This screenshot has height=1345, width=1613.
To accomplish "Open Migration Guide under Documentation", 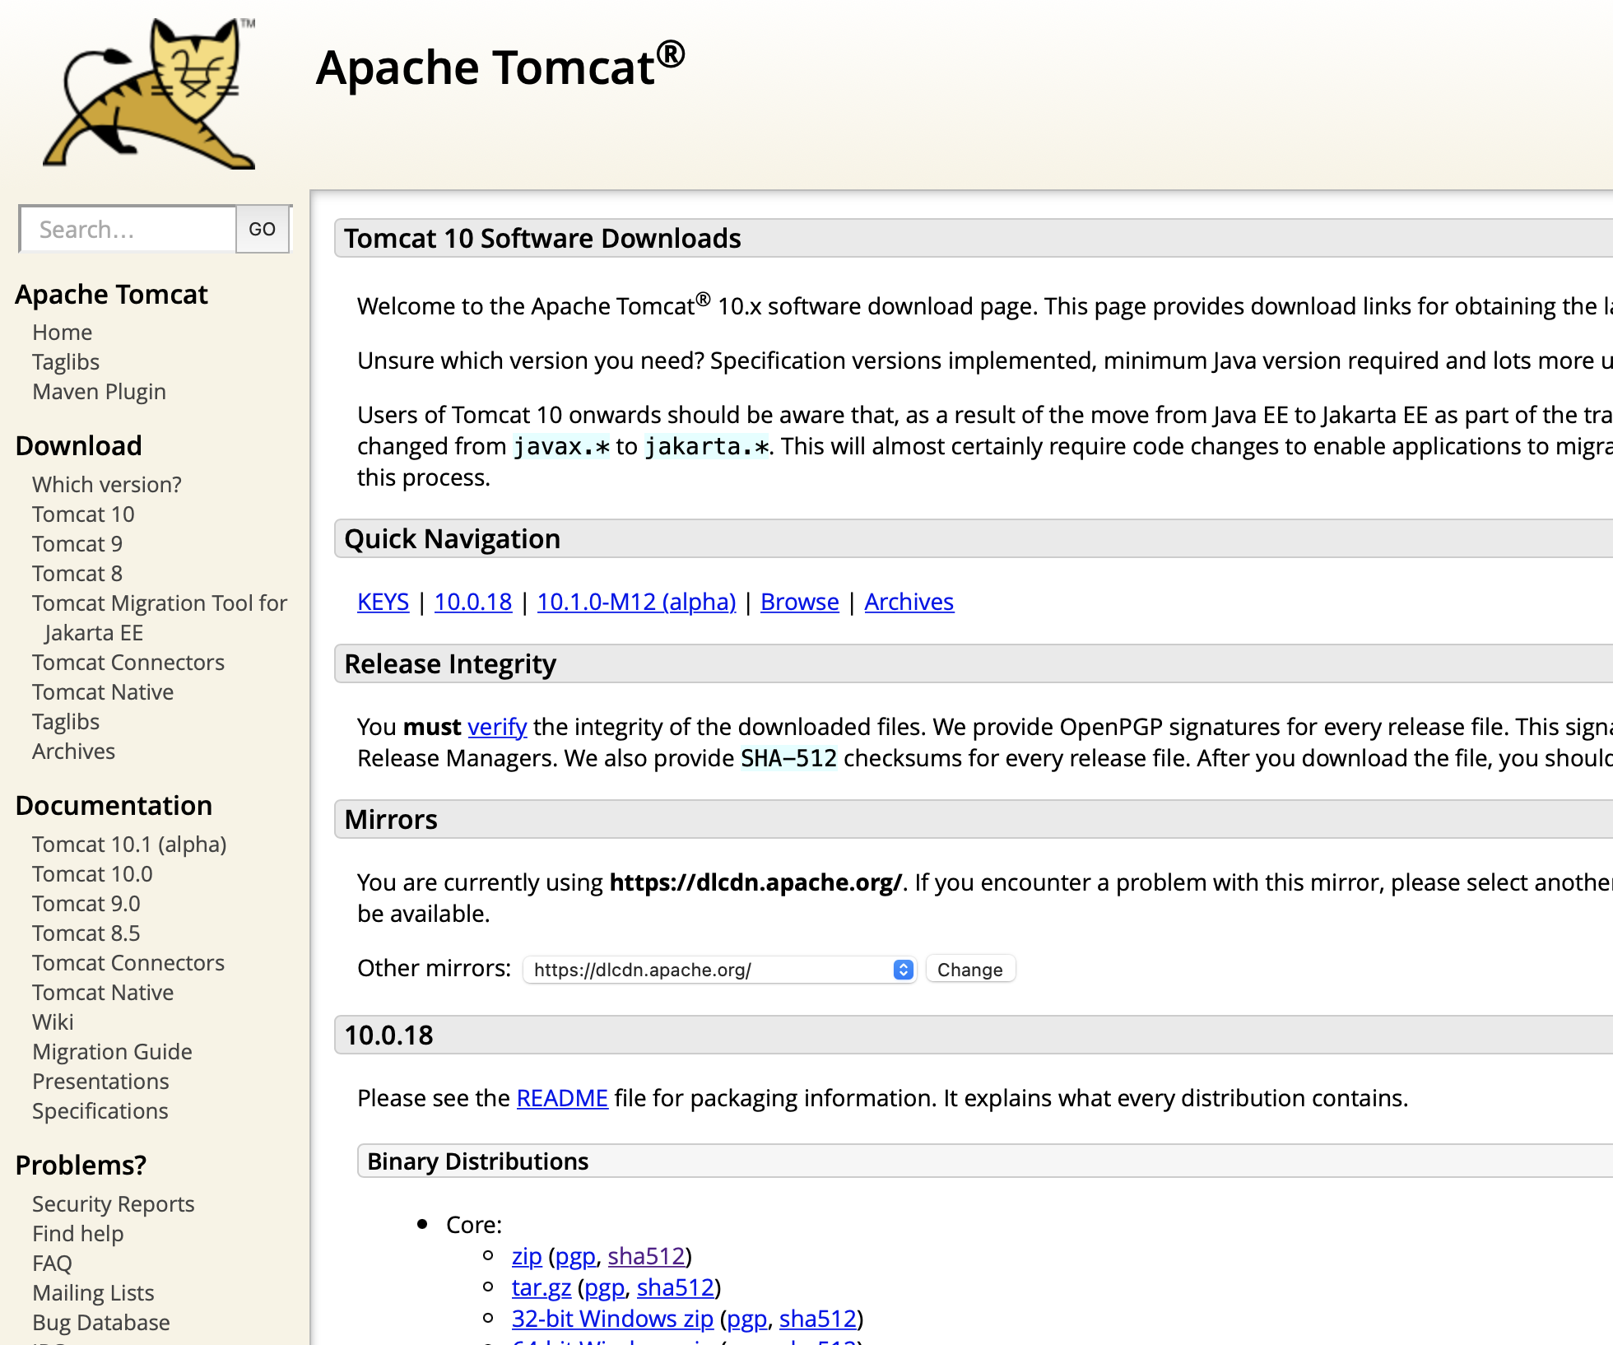I will click(x=112, y=1052).
